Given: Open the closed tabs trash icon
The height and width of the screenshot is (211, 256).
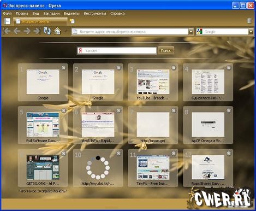Looking at the screenshot, I should pyautogui.click(x=249, y=21).
